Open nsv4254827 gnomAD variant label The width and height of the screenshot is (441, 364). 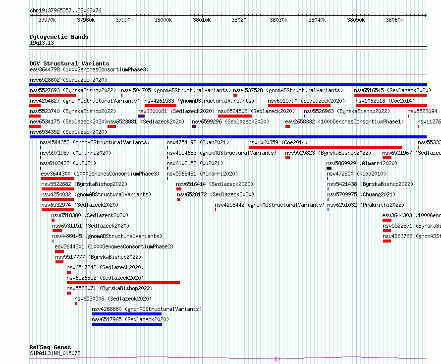(x=85, y=101)
